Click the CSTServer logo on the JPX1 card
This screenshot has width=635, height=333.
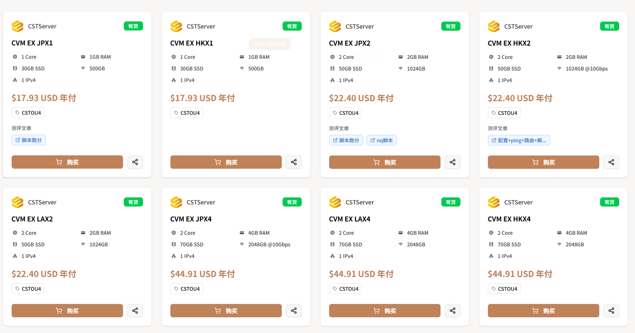point(17,26)
